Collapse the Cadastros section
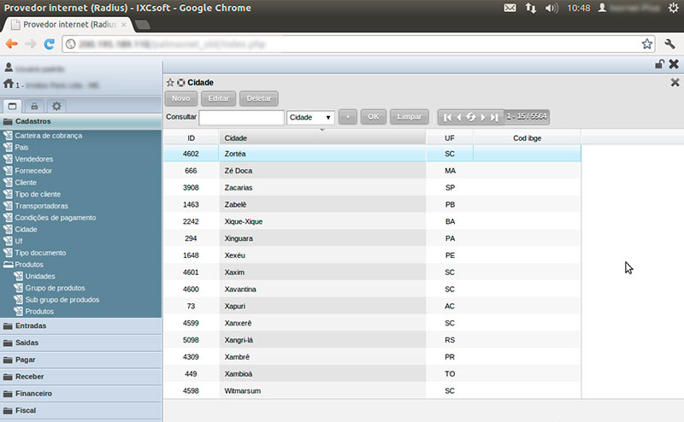Image resolution: width=684 pixels, height=422 pixels. click(x=80, y=121)
